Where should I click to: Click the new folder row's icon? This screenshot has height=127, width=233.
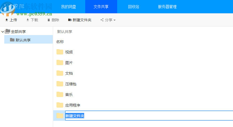(60, 116)
